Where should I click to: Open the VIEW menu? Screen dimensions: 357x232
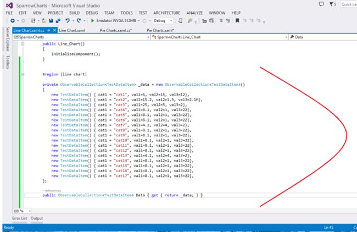pyautogui.click(x=37, y=13)
